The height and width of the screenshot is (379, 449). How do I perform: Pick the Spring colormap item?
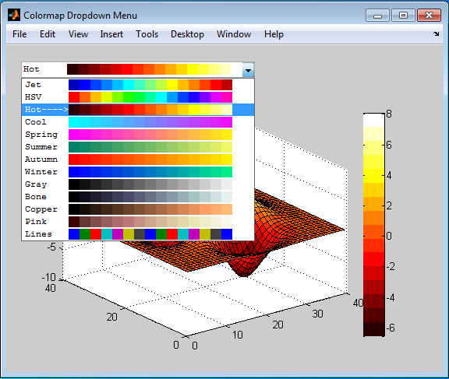(x=138, y=135)
